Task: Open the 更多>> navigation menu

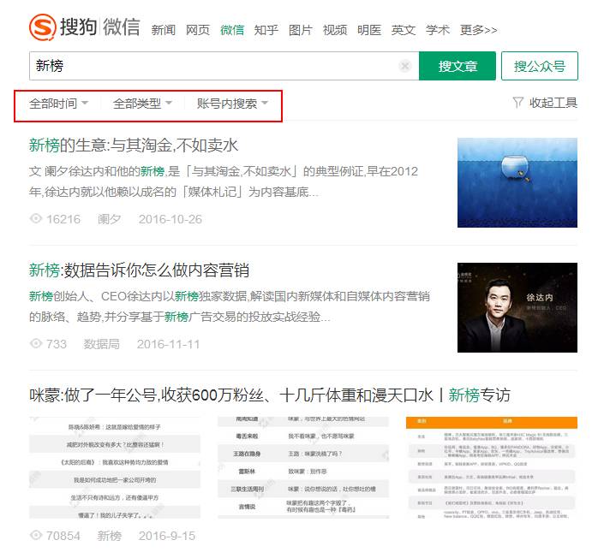Action: [x=478, y=30]
